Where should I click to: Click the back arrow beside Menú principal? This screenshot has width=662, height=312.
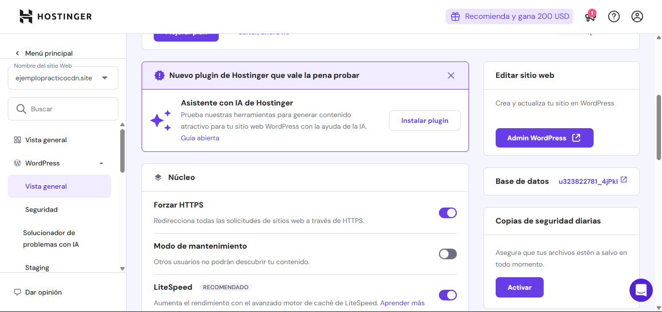pos(17,53)
